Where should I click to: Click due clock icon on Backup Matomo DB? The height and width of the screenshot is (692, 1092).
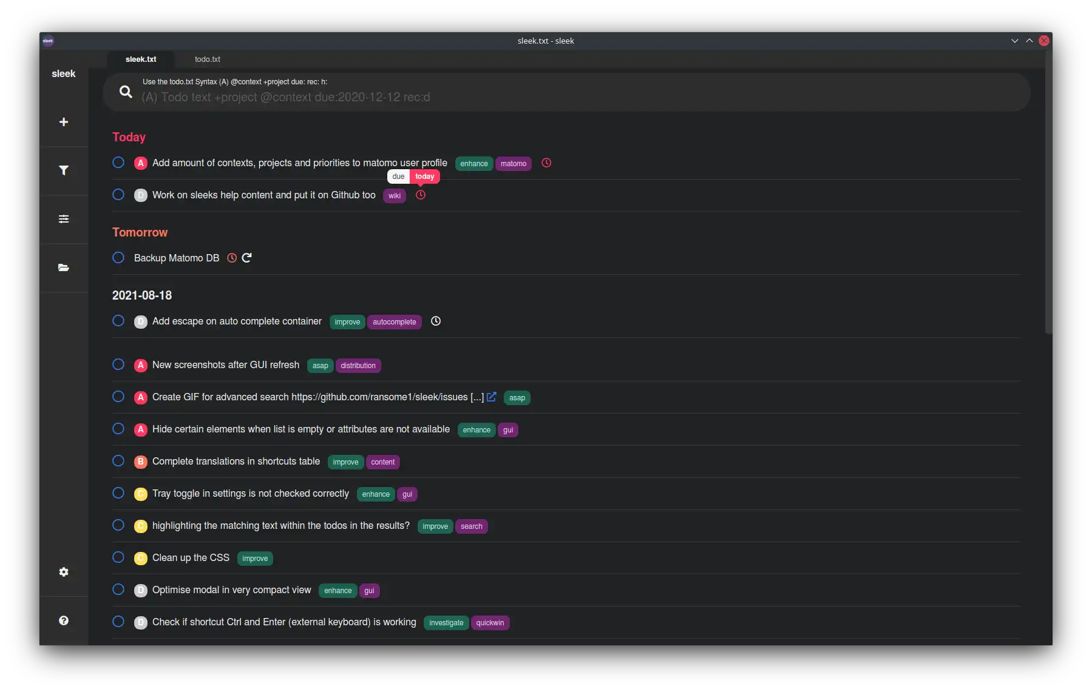click(x=232, y=258)
